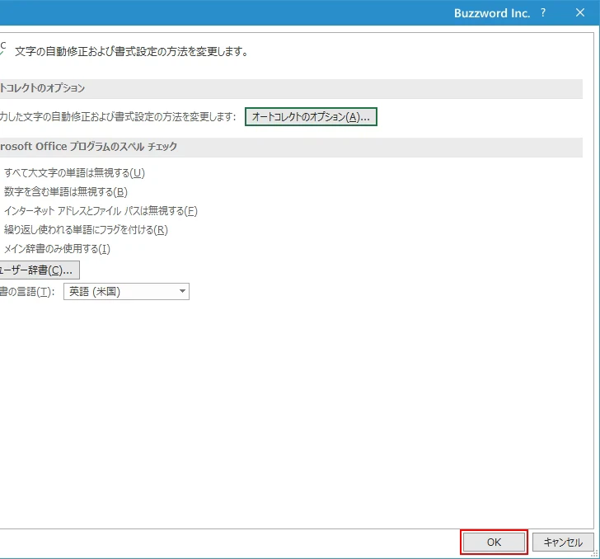Select the 数字を含む単語は無視する(B) option label
600x559 pixels.
point(65,192)
